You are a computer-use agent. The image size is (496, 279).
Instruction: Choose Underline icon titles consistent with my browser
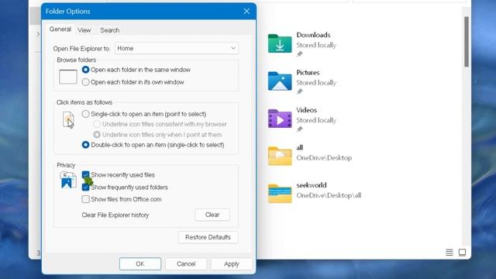[x=160, y=124]
